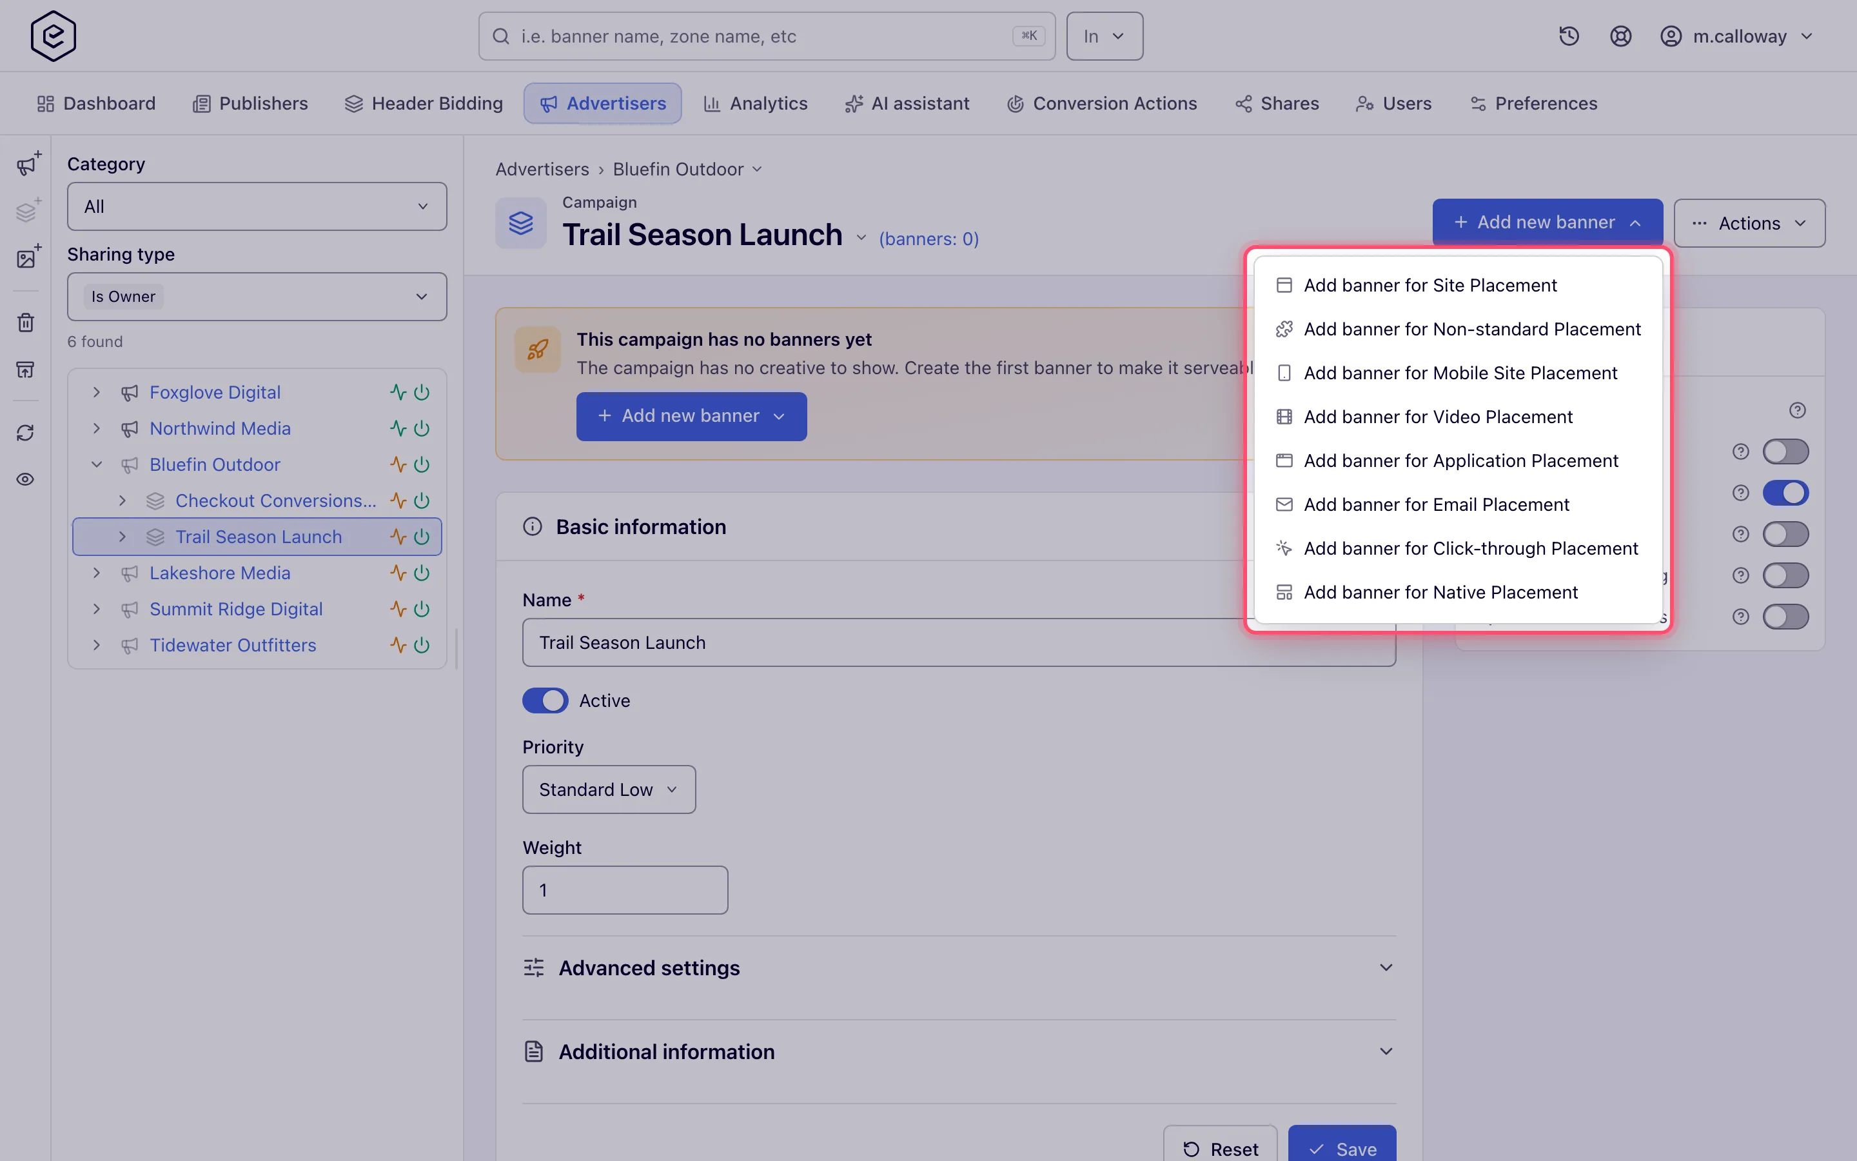
Task: Select Checkout Conversions campaign in tree
Action: pyautogui.click(x=275, y=501)
